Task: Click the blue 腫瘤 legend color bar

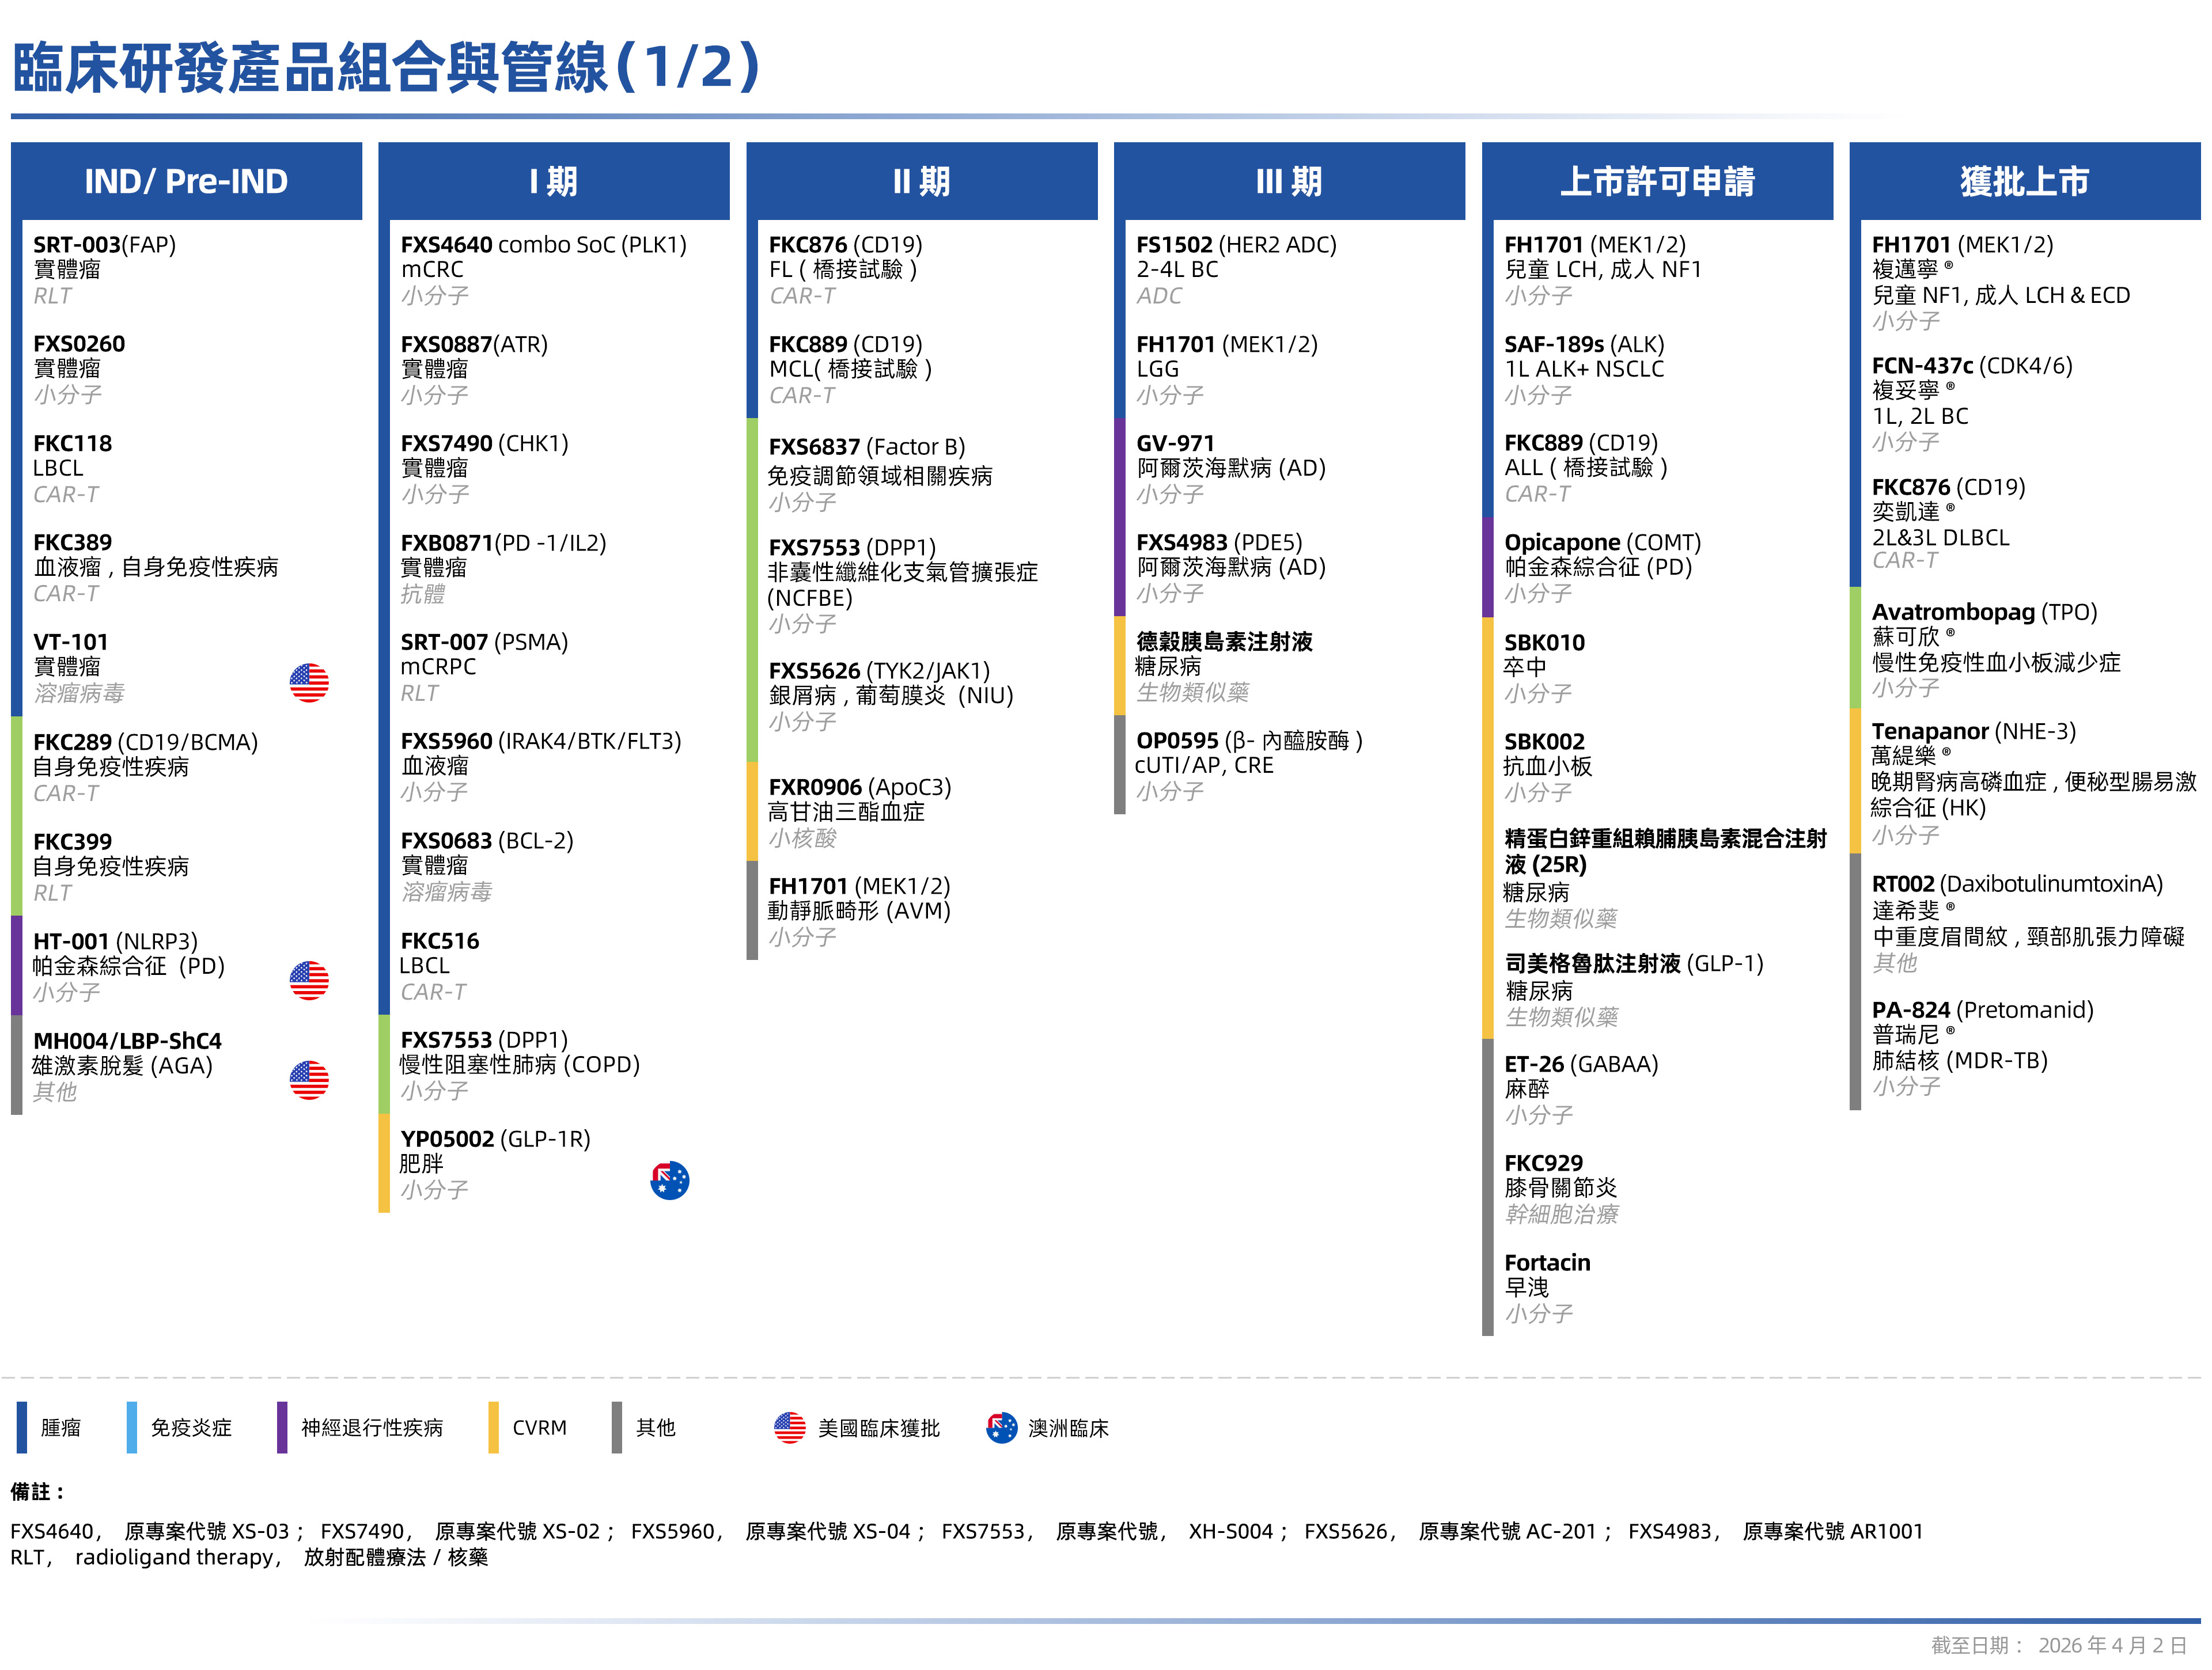Action: pos(22,1427)
